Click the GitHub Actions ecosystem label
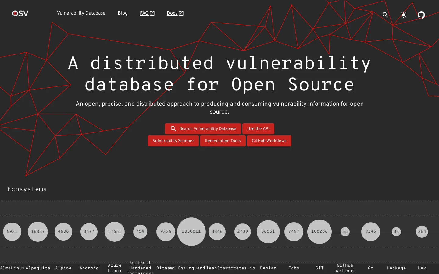439x274 pixels. 345,268
